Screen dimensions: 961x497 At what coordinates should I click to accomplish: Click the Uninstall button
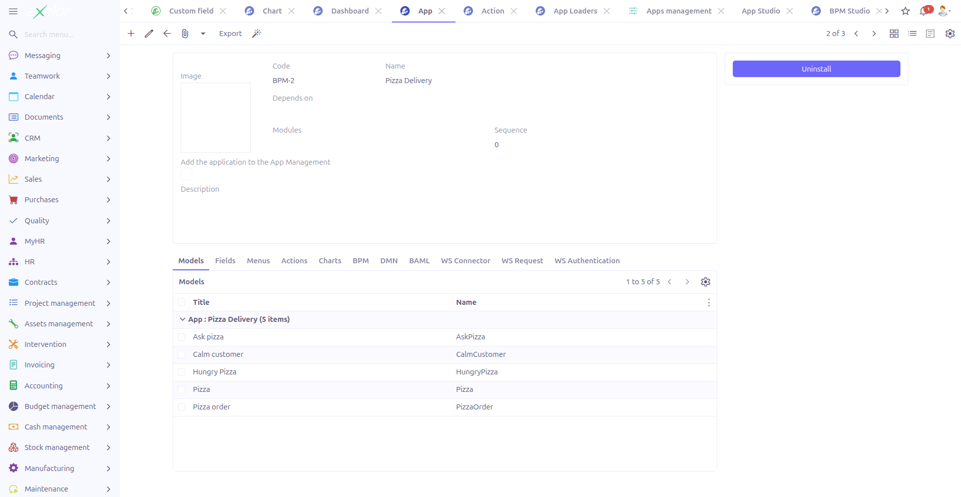click(x=815, y=69)
